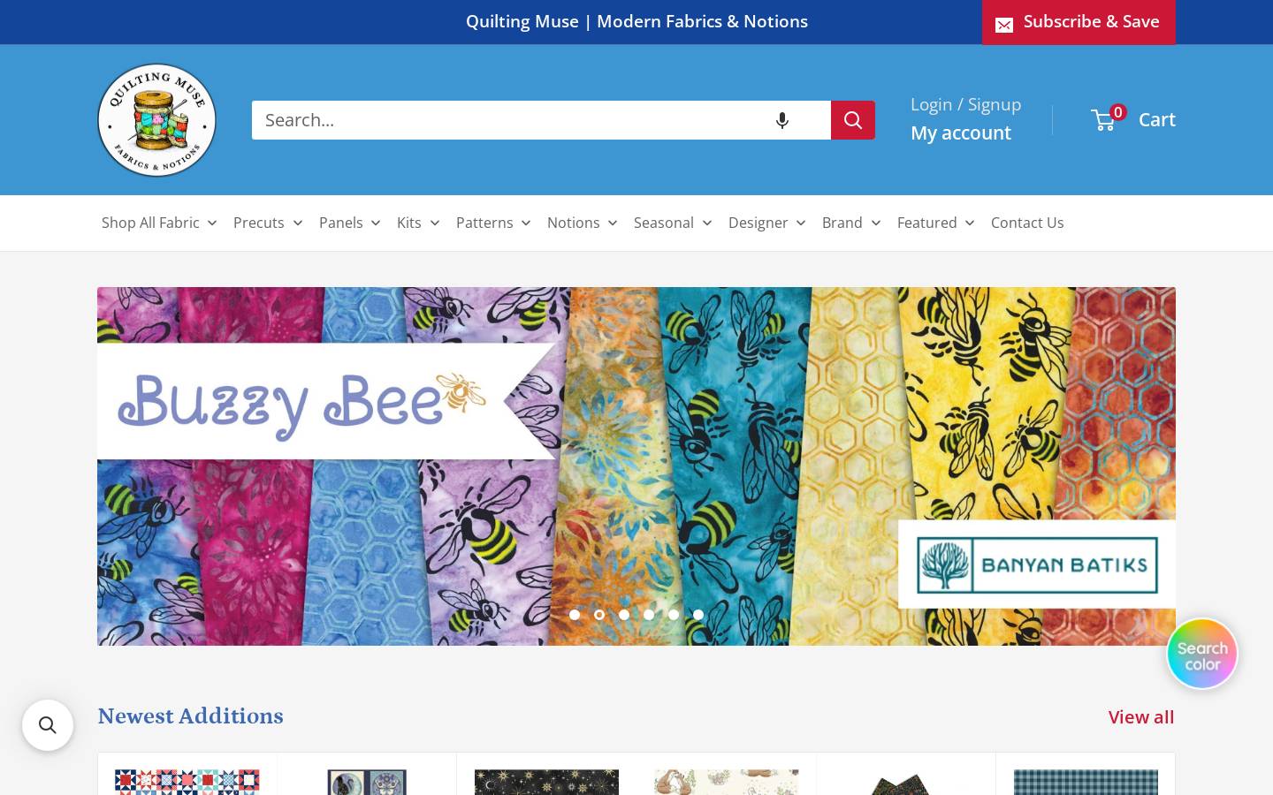This screenshot has height=795, width=1273.
Task: Click the Cart label
Action: [1157, 120]
